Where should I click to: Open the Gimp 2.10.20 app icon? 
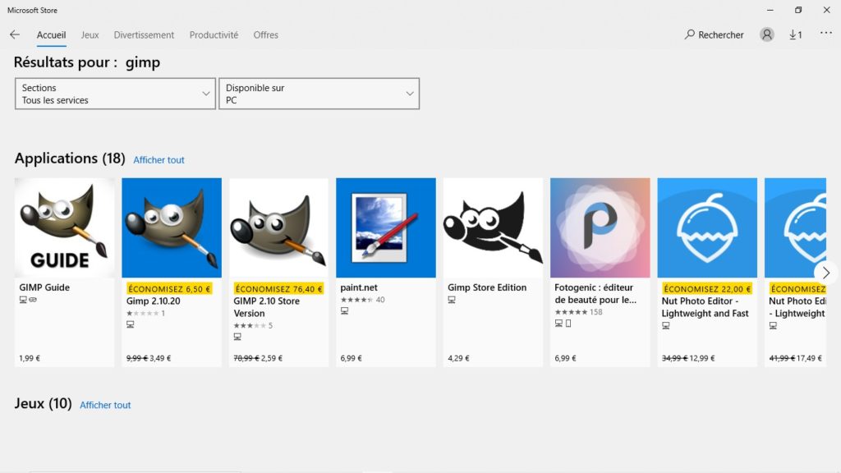click(172, 228)
